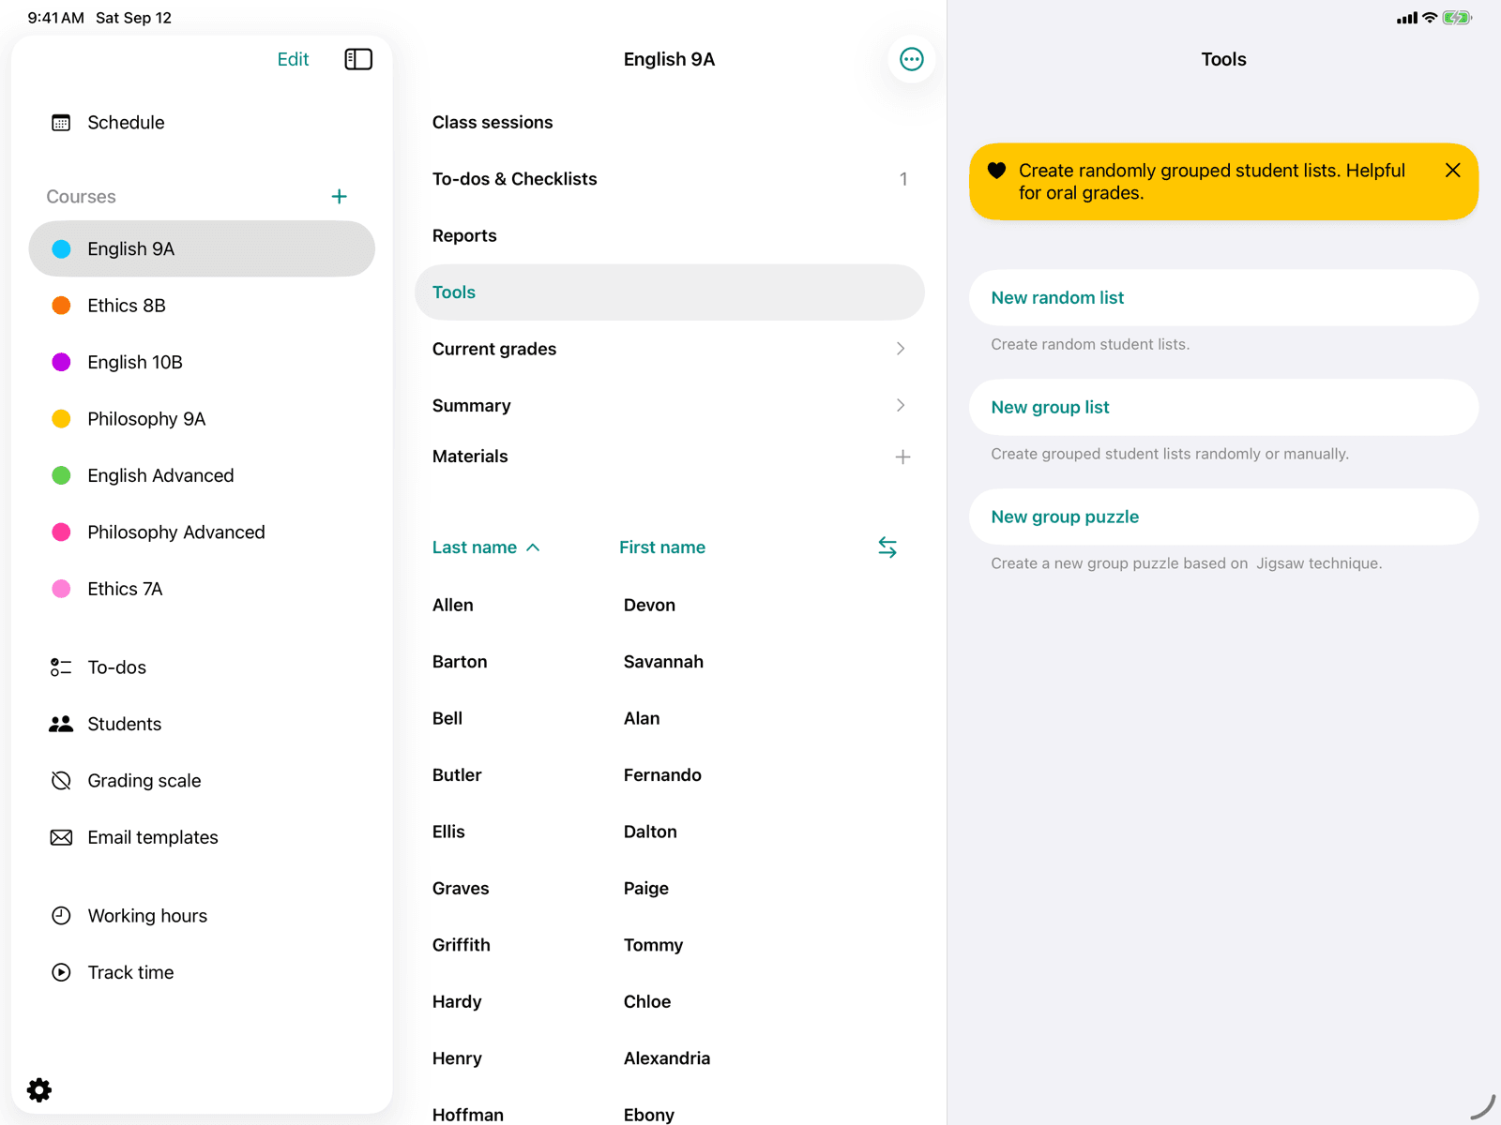Click the Working hours clock icon
The image size is (1501, 1125).
click(x=61, y=916)
